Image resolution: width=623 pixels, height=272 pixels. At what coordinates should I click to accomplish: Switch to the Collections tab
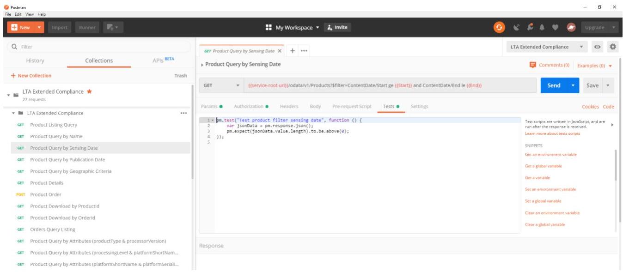99,60
